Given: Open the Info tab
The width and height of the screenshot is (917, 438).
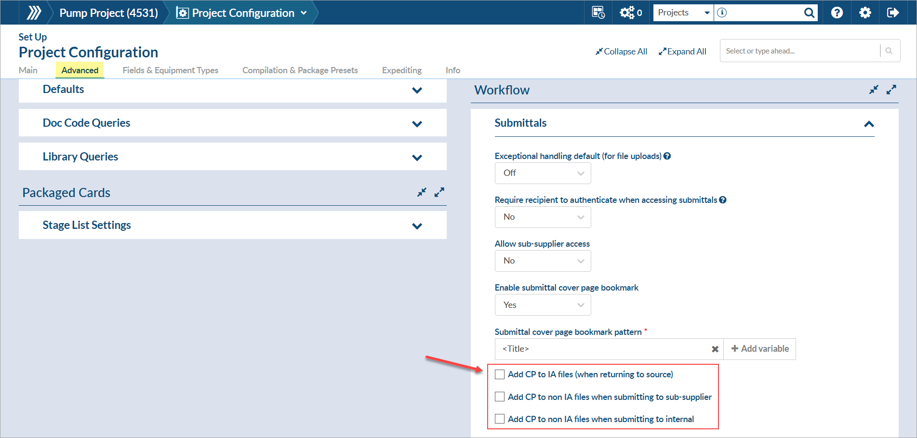Looking at the screenshot, I should tap(453, 70).
